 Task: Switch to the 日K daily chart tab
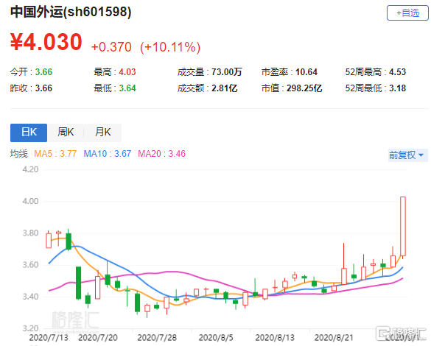29,133
